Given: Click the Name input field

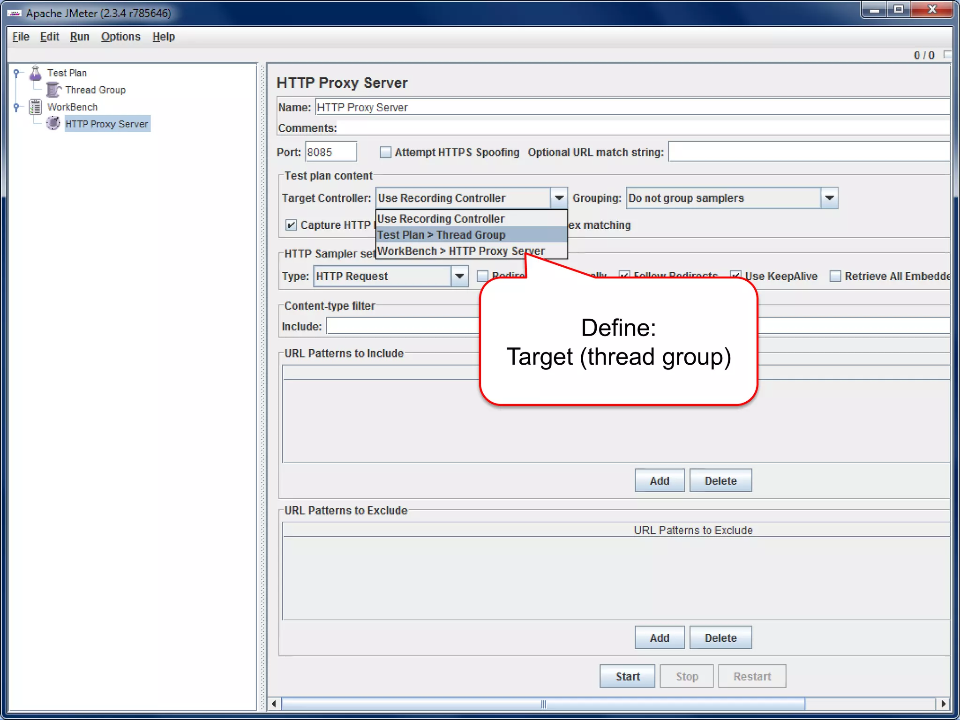Looking at the screenshot, I should [632, 107].
